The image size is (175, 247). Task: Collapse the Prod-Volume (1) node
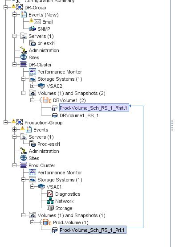tap(32, 222)
